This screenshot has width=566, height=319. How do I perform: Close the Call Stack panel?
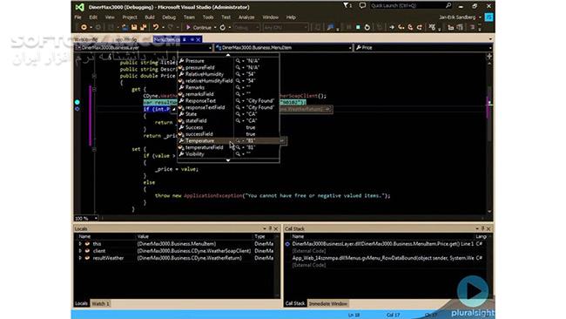(489, 228)
